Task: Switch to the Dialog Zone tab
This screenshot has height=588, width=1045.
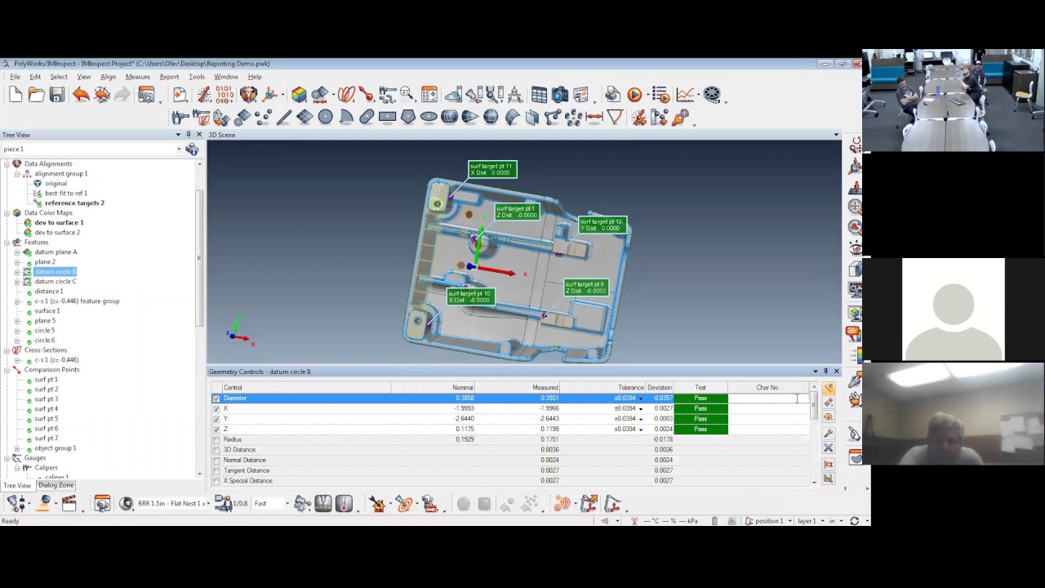Action: coord(56,485)
